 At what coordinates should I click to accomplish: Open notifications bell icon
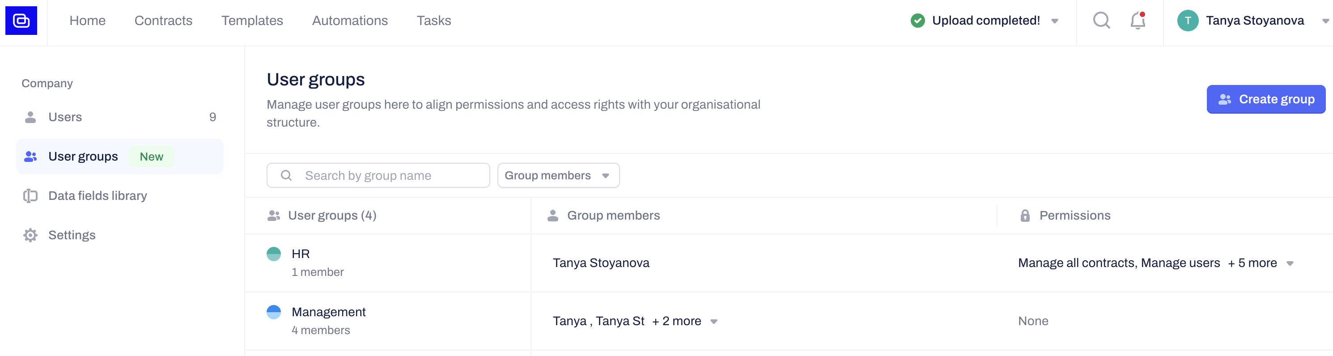[1138, 21]
